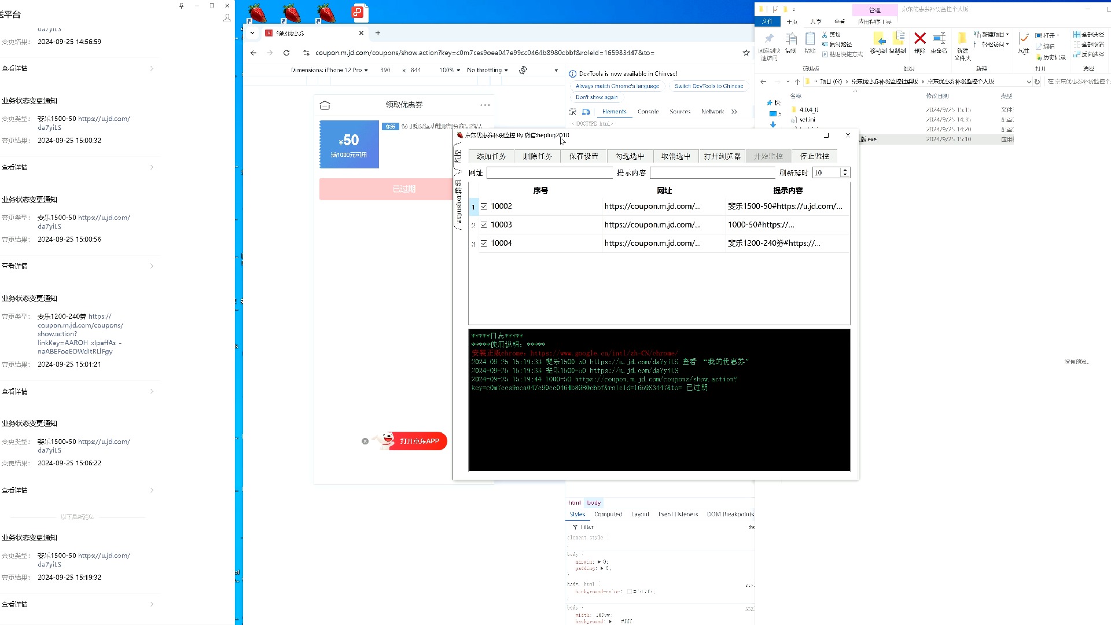Tap the home icon on coupon page

325,105
